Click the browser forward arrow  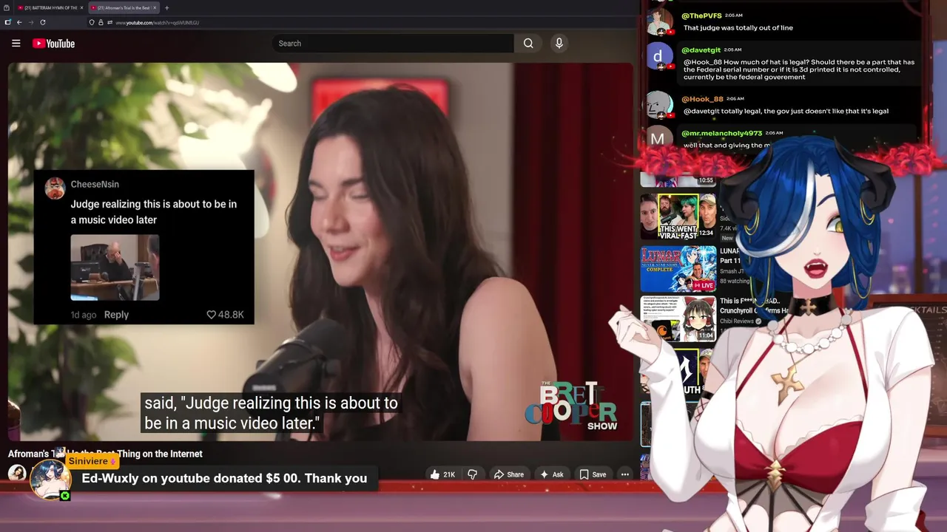[31, 22]
